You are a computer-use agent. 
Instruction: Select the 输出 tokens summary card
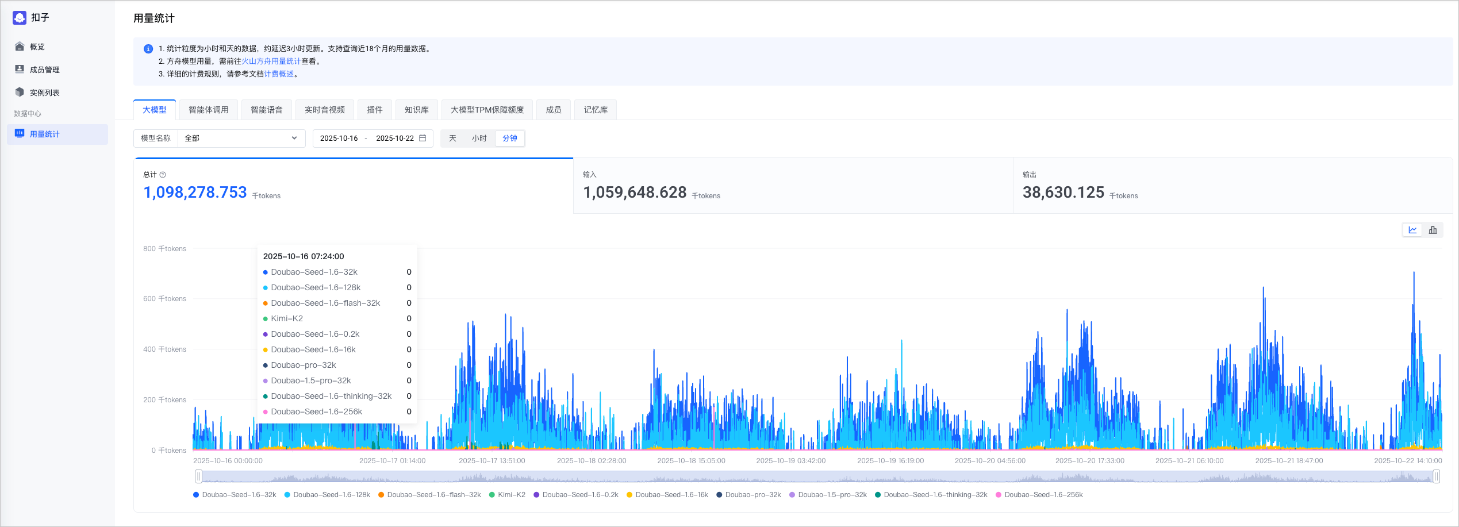click(x=1232, y=186)
